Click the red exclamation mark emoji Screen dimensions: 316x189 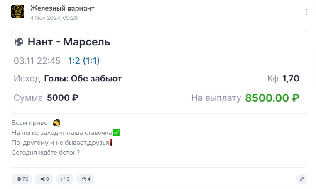pos(111,143)
